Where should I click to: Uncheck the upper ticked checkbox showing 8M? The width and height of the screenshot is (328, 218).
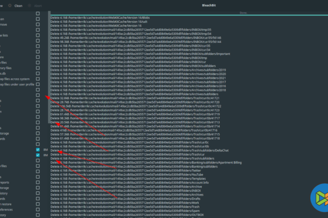tap(37, 150)
